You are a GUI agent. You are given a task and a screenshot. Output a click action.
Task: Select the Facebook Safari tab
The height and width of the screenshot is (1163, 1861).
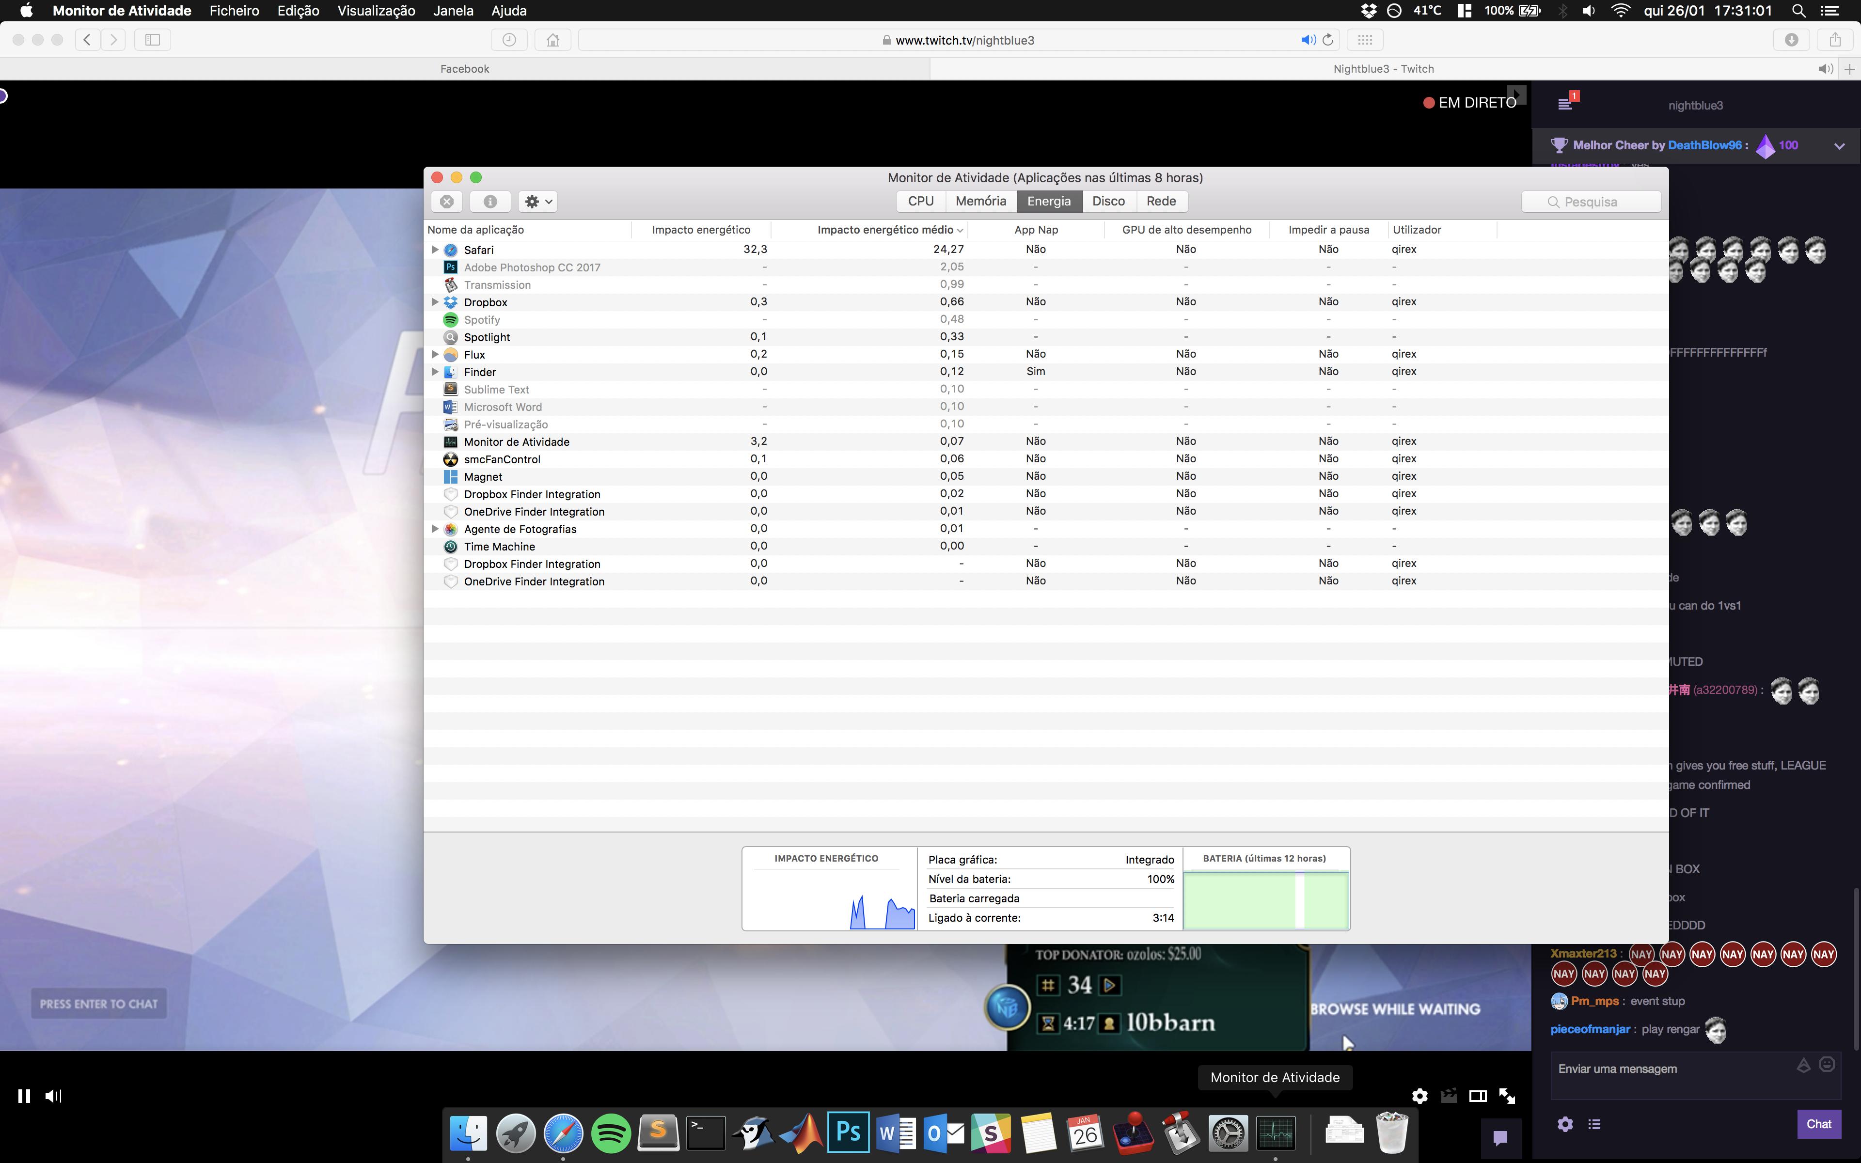pos(464,68)
